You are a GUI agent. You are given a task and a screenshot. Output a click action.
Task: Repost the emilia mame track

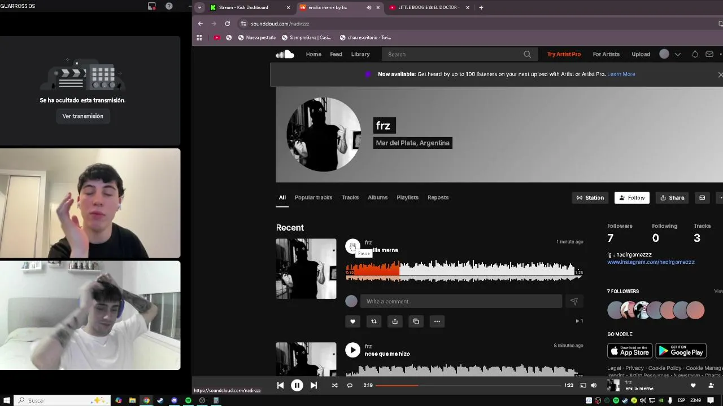tap(373, 321)
